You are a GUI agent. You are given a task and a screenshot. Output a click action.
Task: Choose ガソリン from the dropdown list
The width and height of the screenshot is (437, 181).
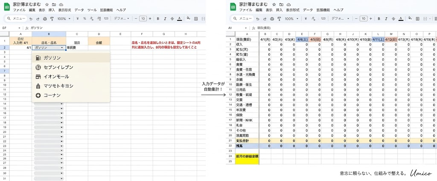(71, 58)
